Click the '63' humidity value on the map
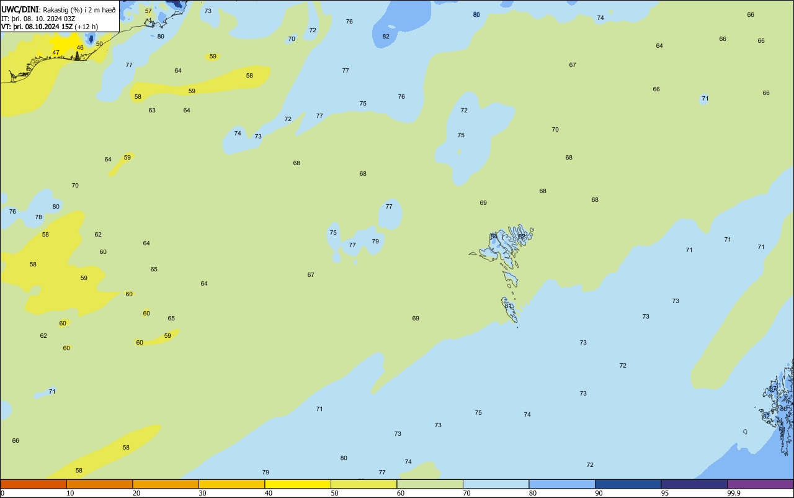 click(x=152, y=111)
